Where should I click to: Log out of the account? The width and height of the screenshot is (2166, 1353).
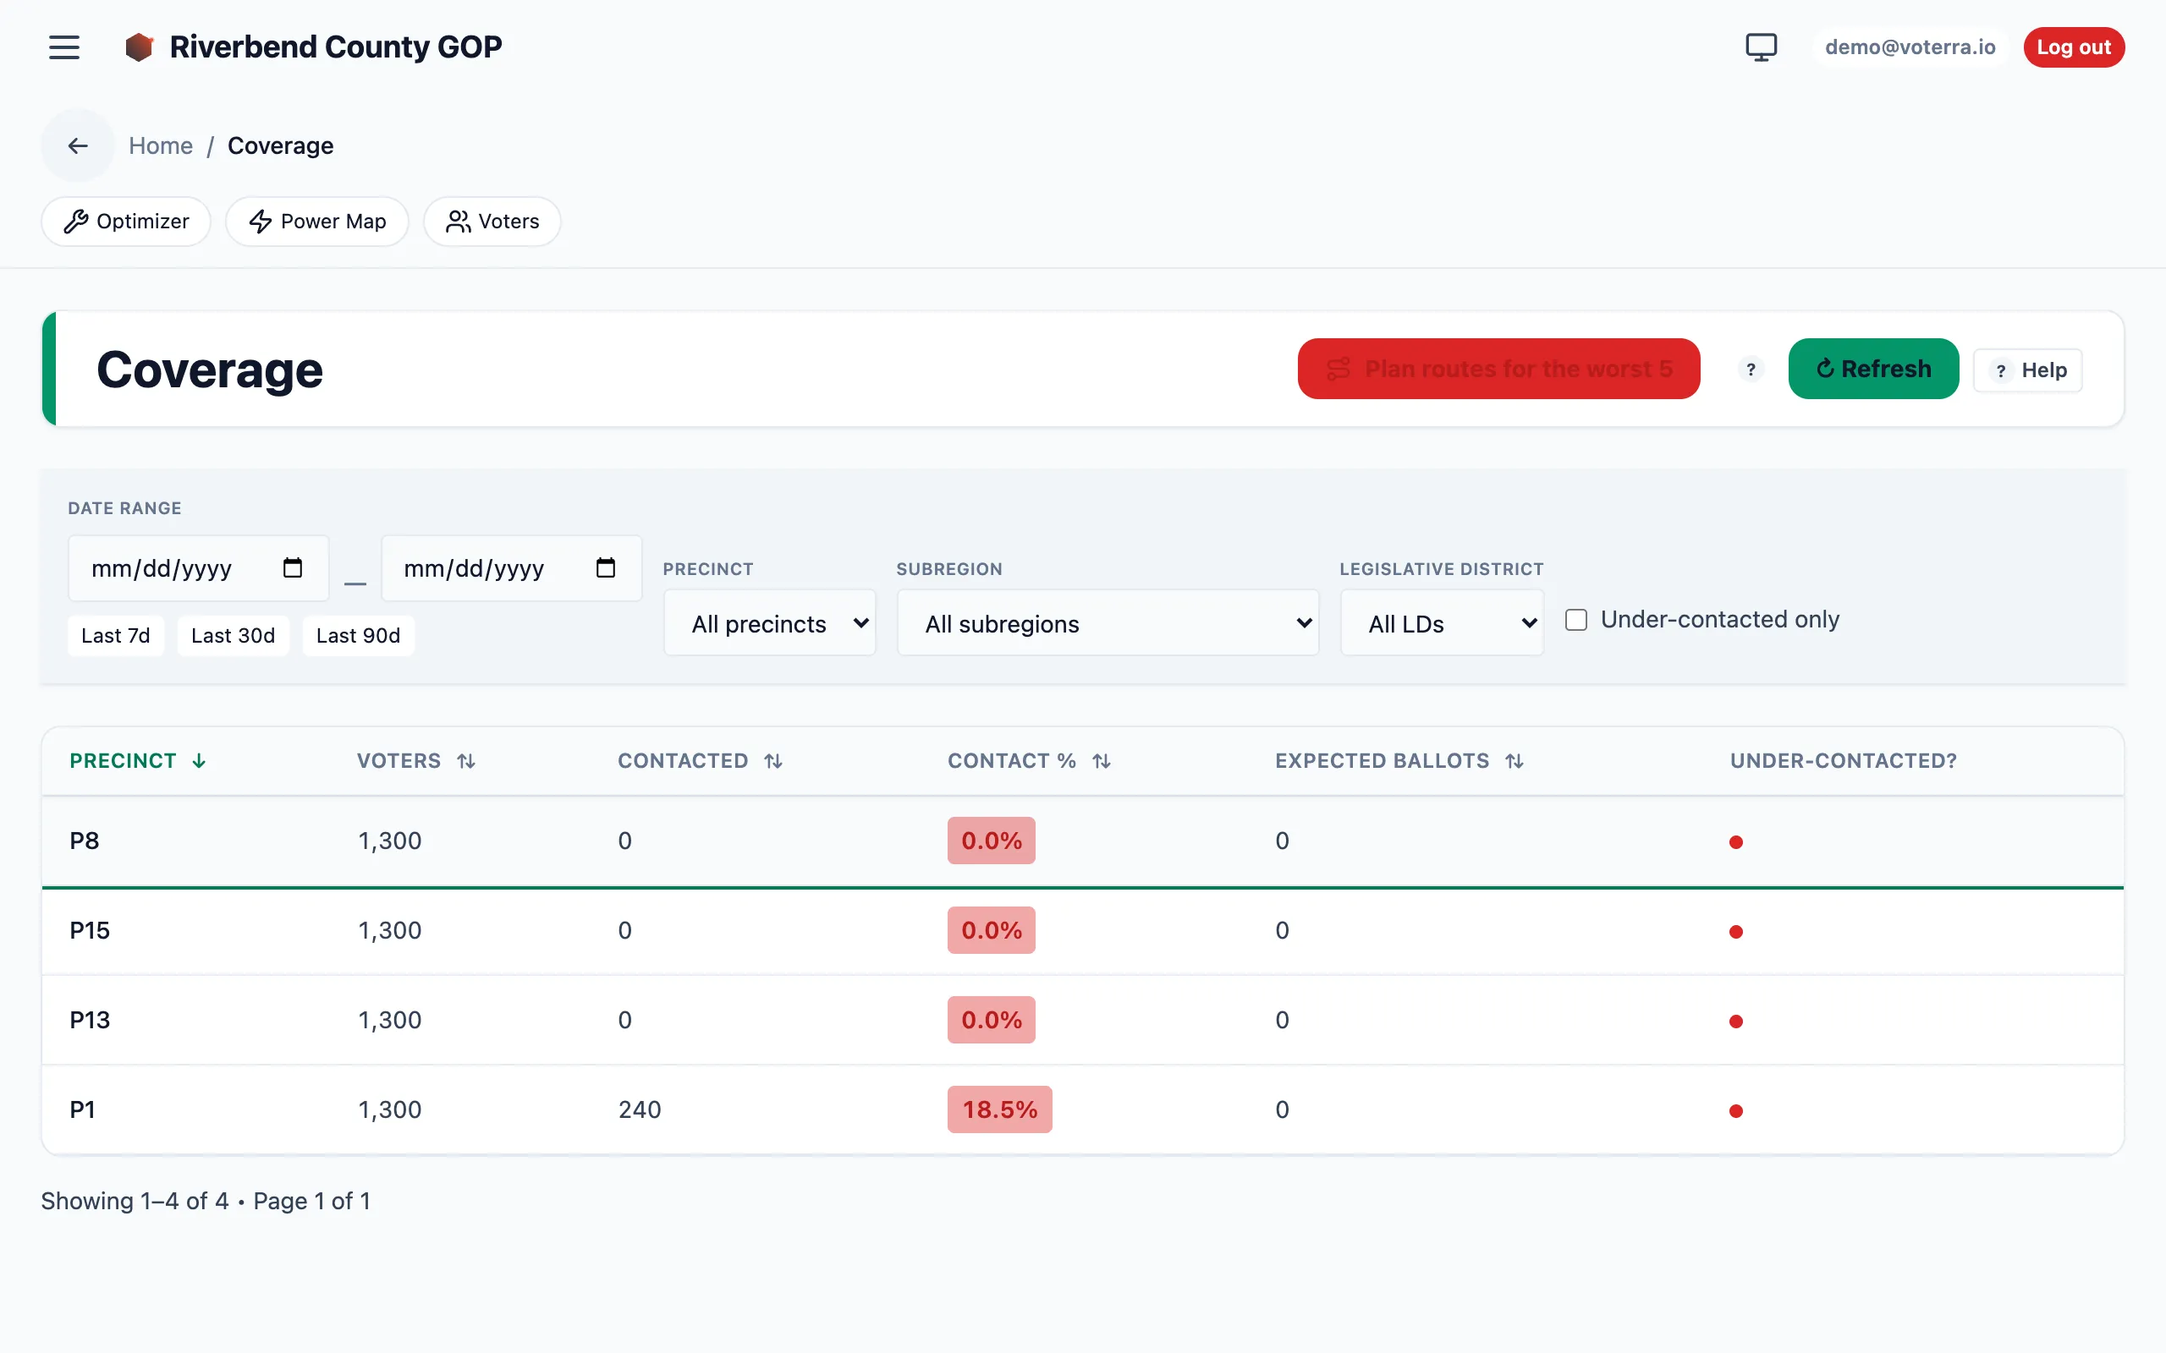coord(2074,47)
